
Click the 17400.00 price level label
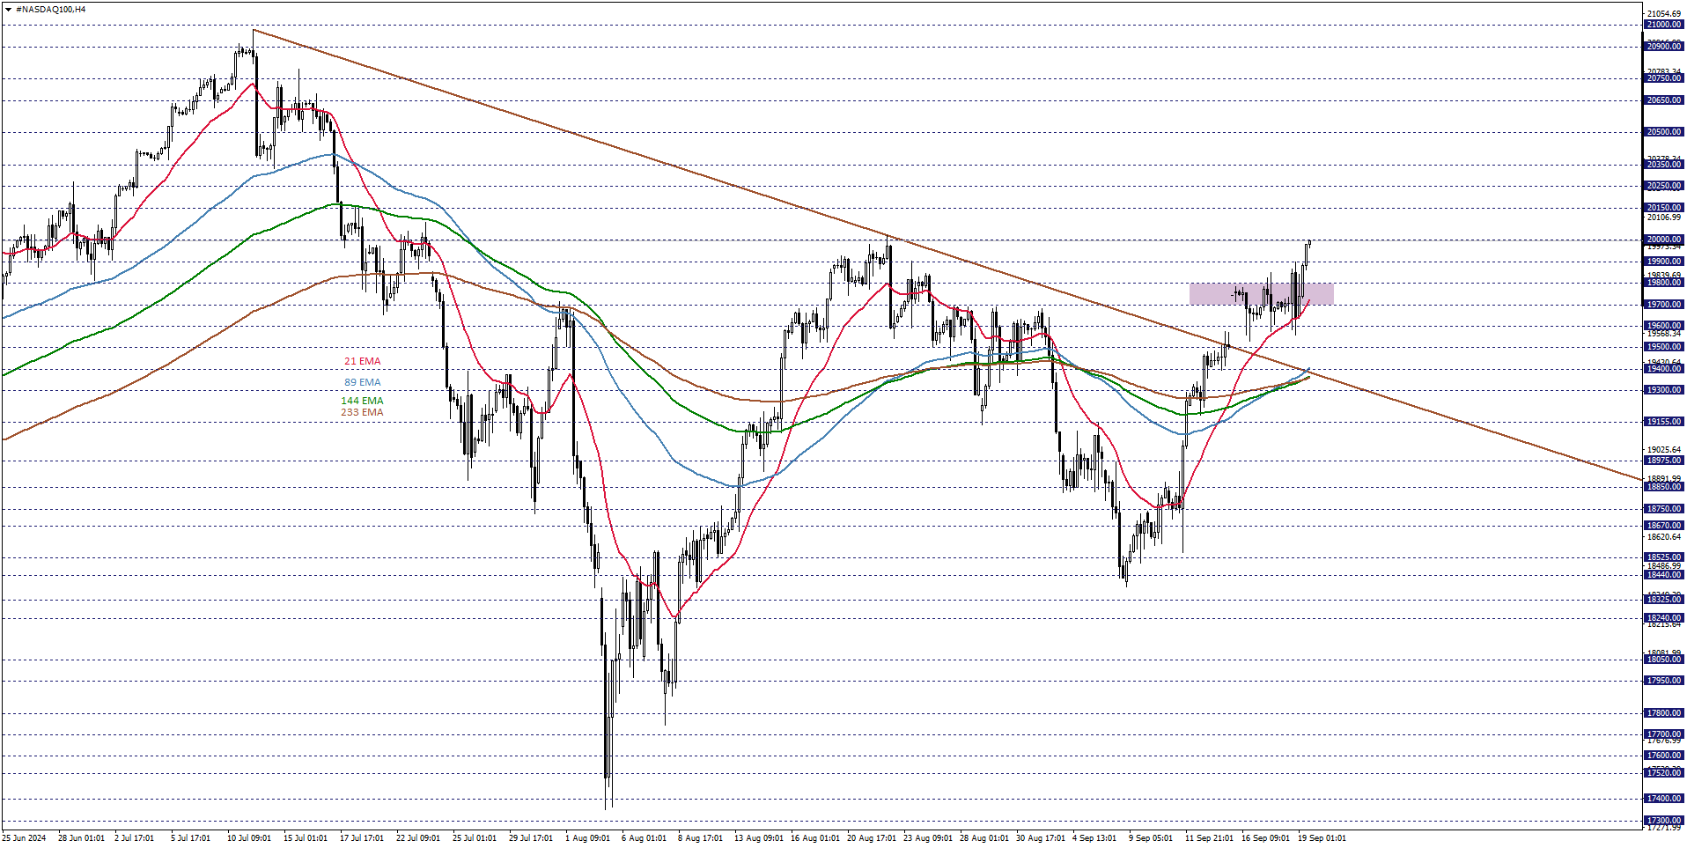(1664, 799)
